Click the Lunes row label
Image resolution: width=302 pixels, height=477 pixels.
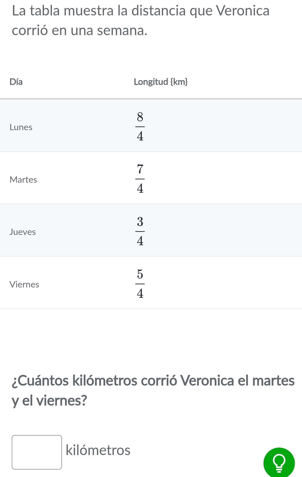click(21, 127)
